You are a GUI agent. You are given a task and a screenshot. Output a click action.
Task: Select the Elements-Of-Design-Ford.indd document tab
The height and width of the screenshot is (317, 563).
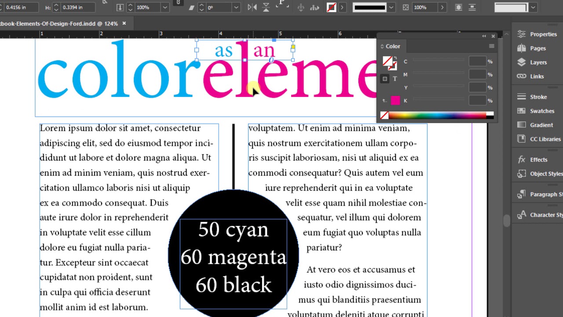pos(59,23)
